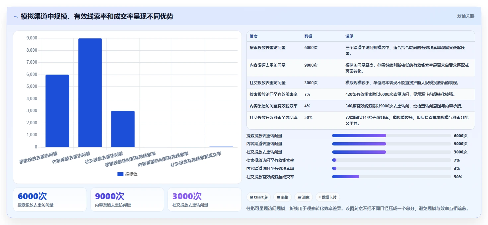This screenshot has width=488, height=225.
Task: Click the 说明 column header
Action: (349, 36)
